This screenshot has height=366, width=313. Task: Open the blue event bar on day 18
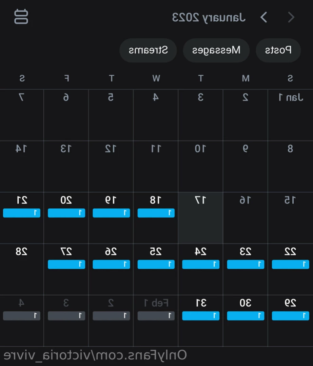[x=156, y=213]
